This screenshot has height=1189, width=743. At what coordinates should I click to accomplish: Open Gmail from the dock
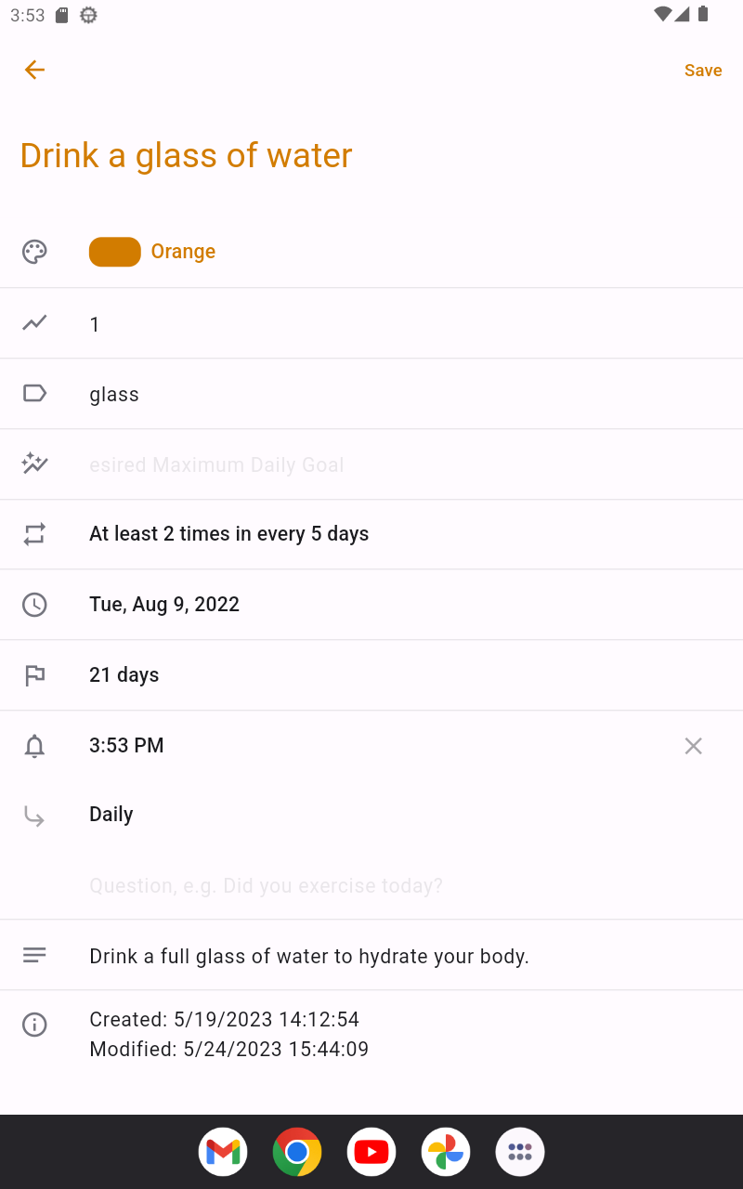pos(223,1152)
